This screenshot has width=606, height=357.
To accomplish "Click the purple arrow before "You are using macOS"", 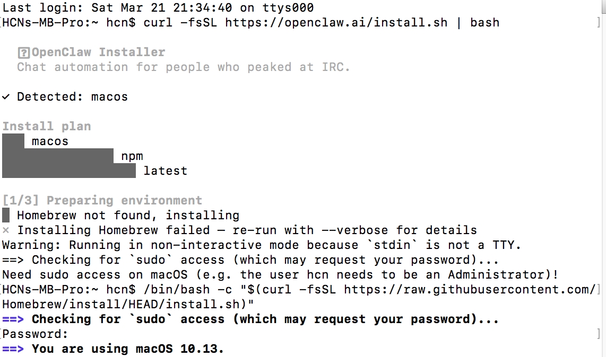I will coord(13,349).
